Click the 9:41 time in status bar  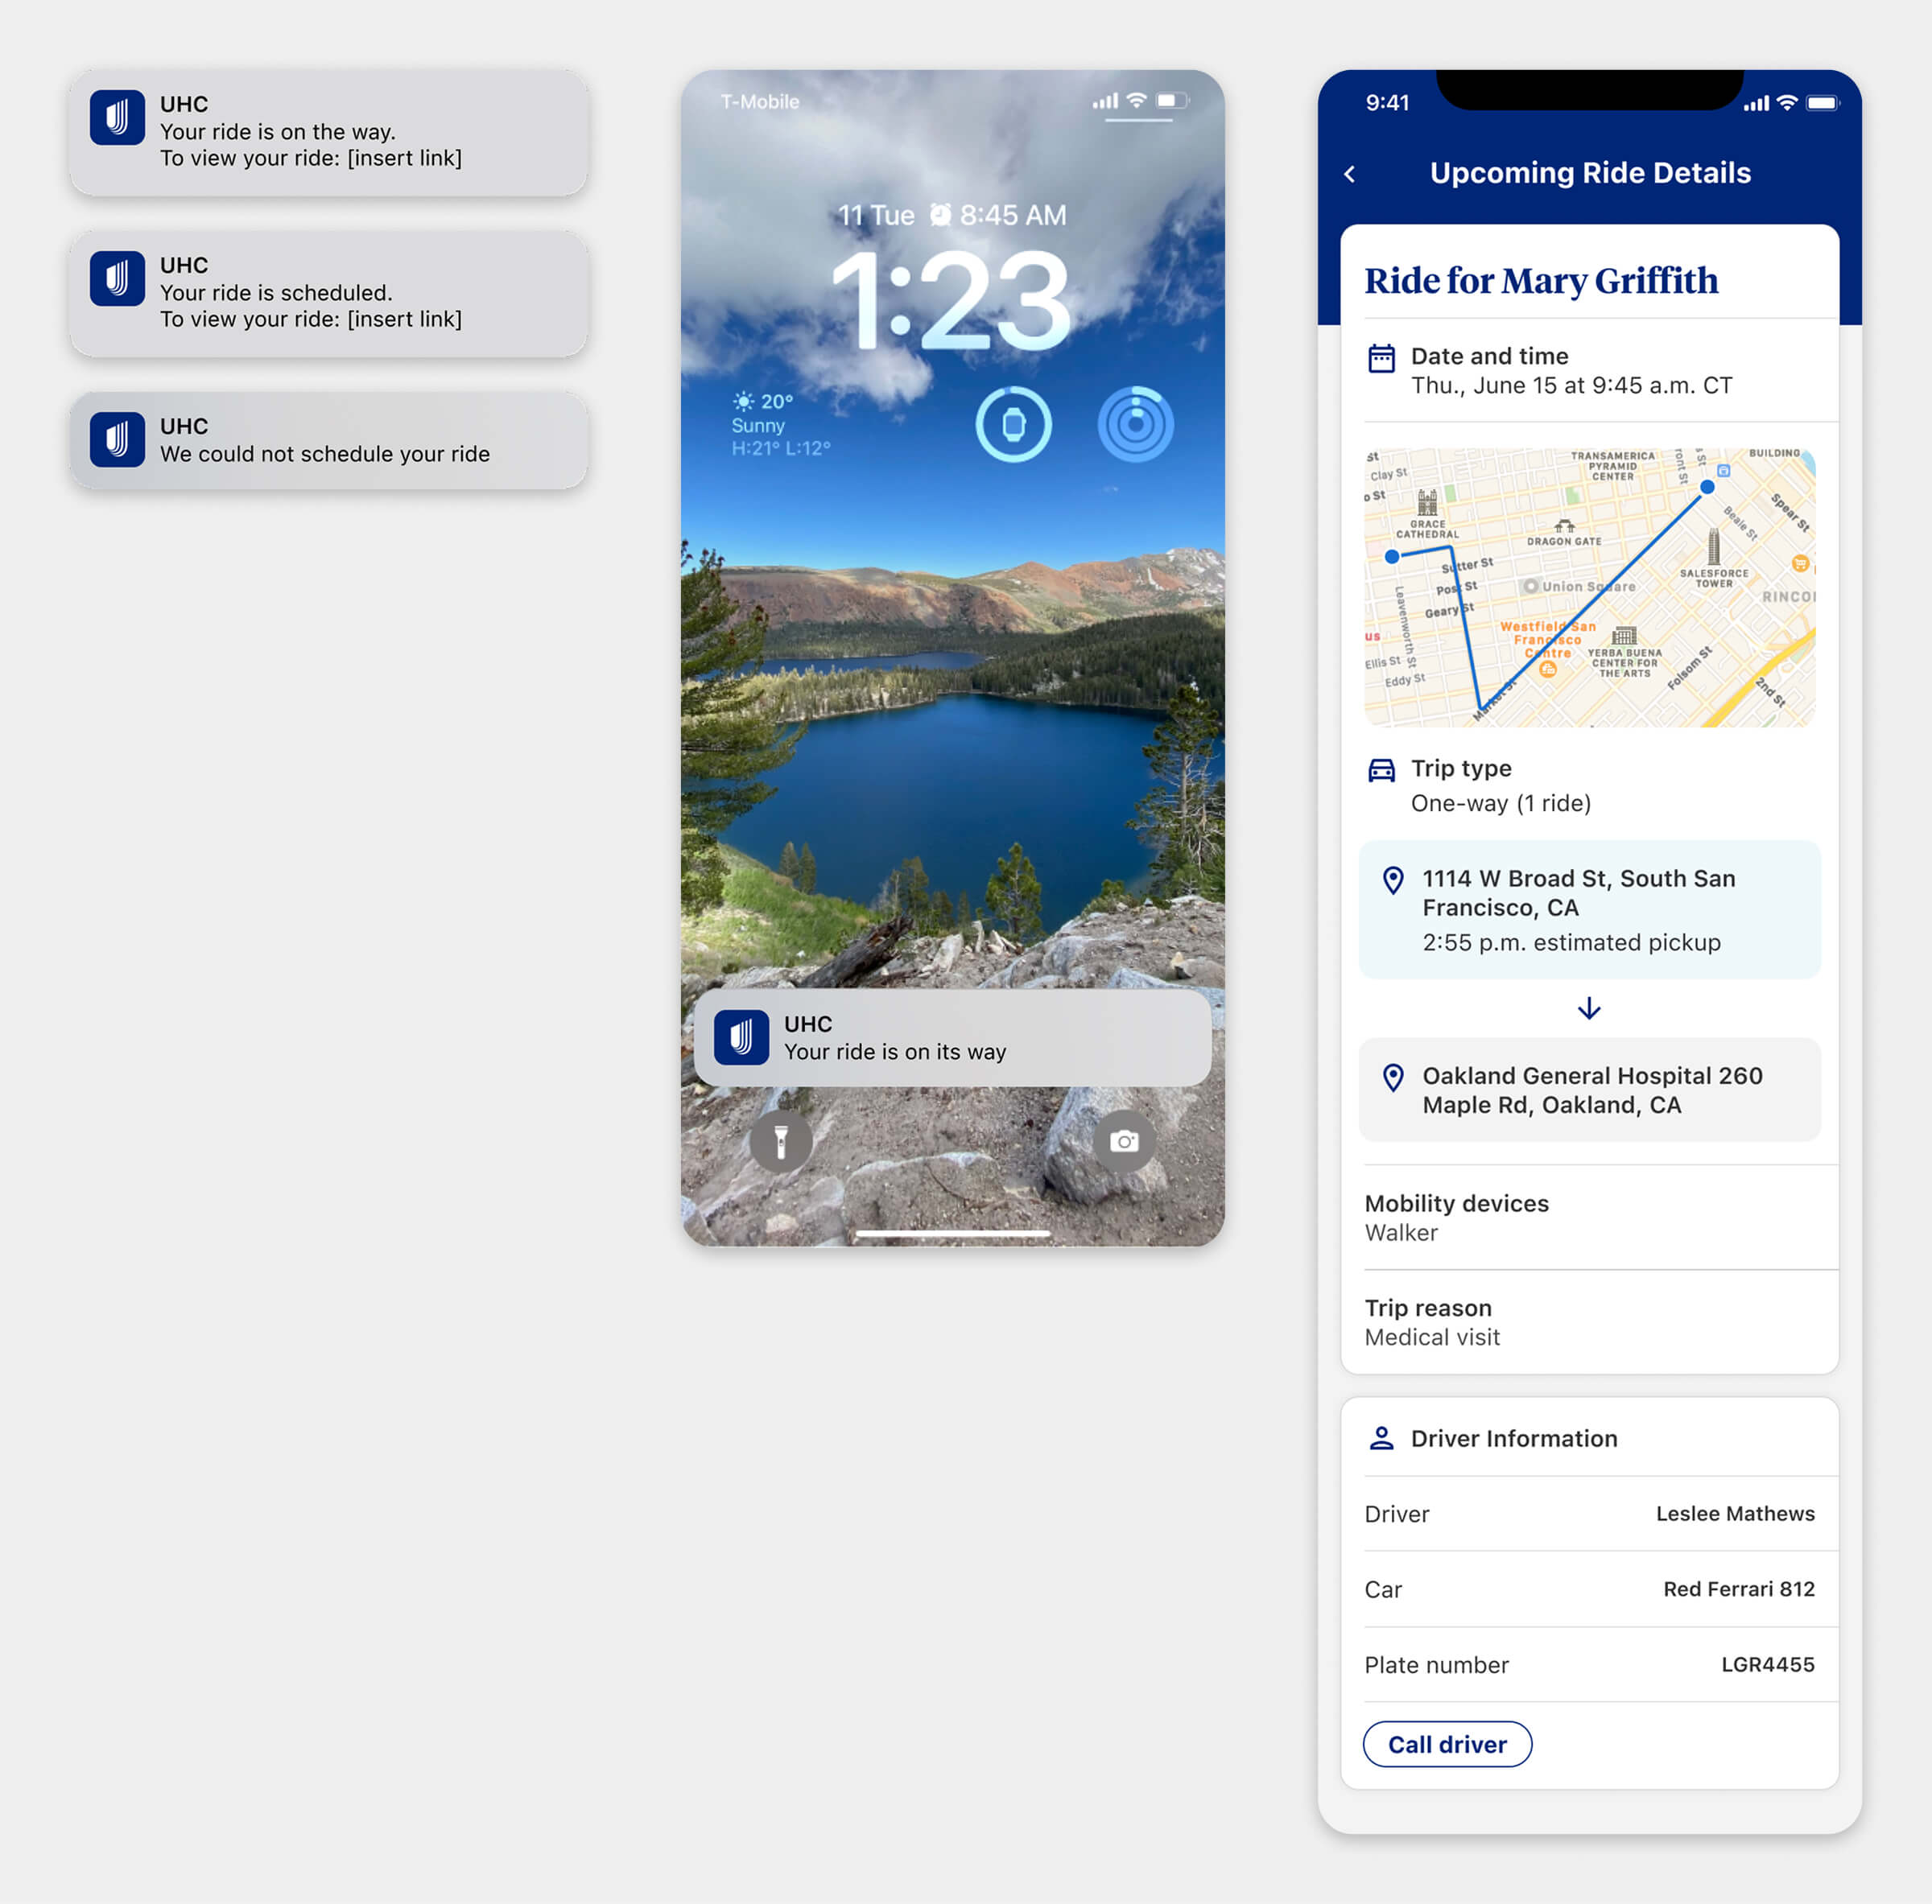[1387, 103]
